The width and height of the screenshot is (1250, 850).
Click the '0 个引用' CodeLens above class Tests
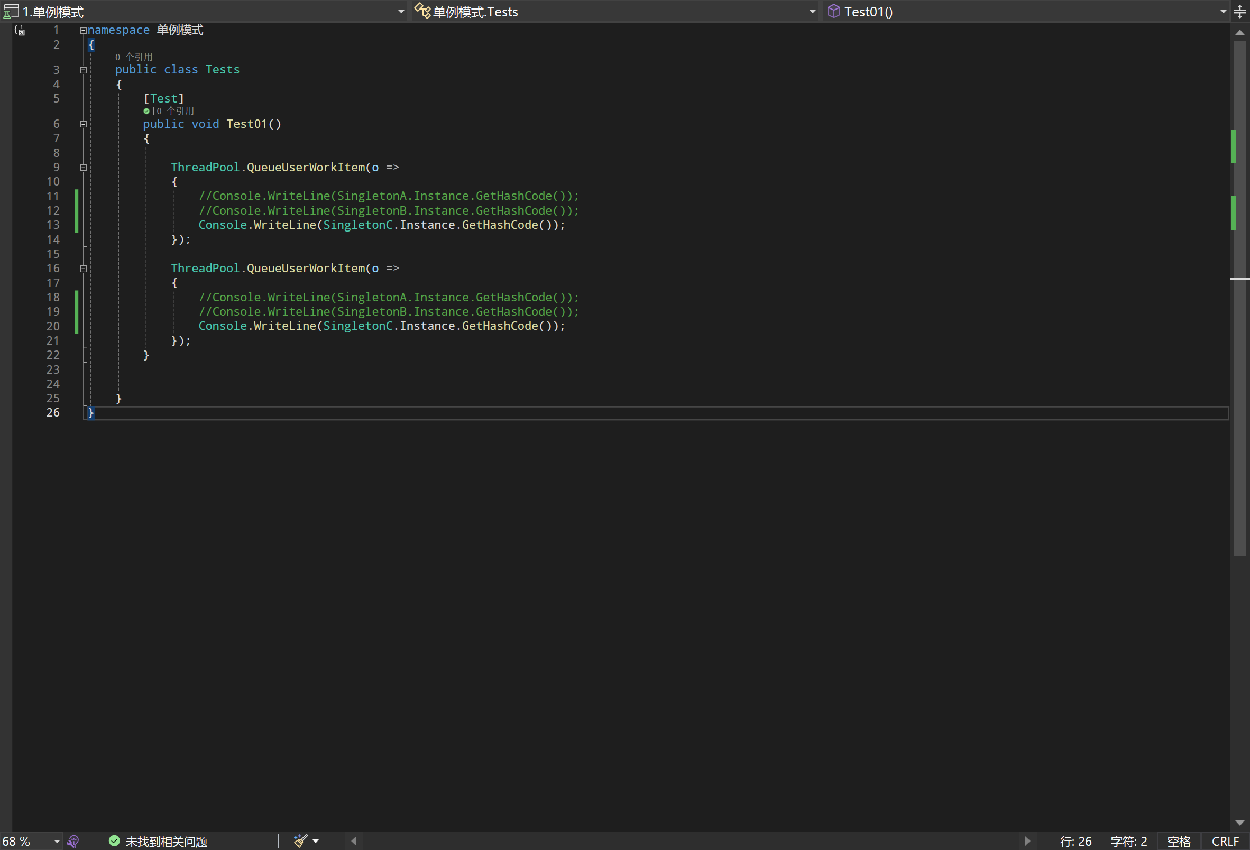[x=134, y=57]
